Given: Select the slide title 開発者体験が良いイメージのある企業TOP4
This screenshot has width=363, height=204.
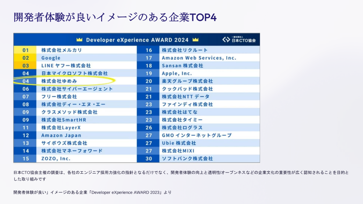Looking at the screenshot, I should tap(115, 17).
